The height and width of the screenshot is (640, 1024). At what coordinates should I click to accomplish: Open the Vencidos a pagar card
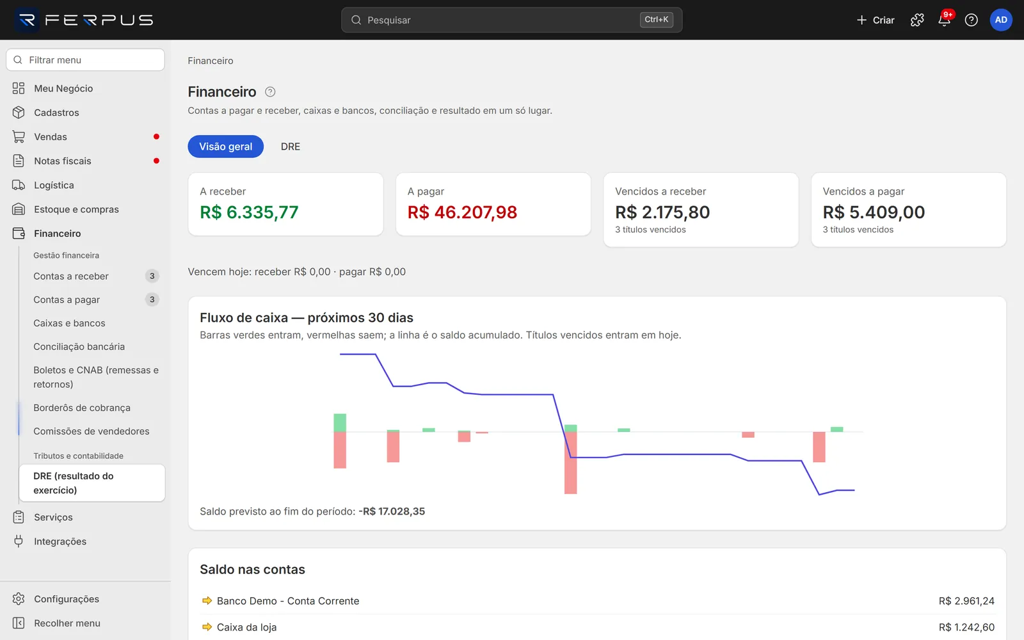[x=909, y=210]
